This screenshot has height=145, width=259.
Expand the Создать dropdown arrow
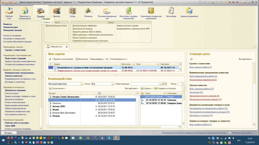(152, 89)
